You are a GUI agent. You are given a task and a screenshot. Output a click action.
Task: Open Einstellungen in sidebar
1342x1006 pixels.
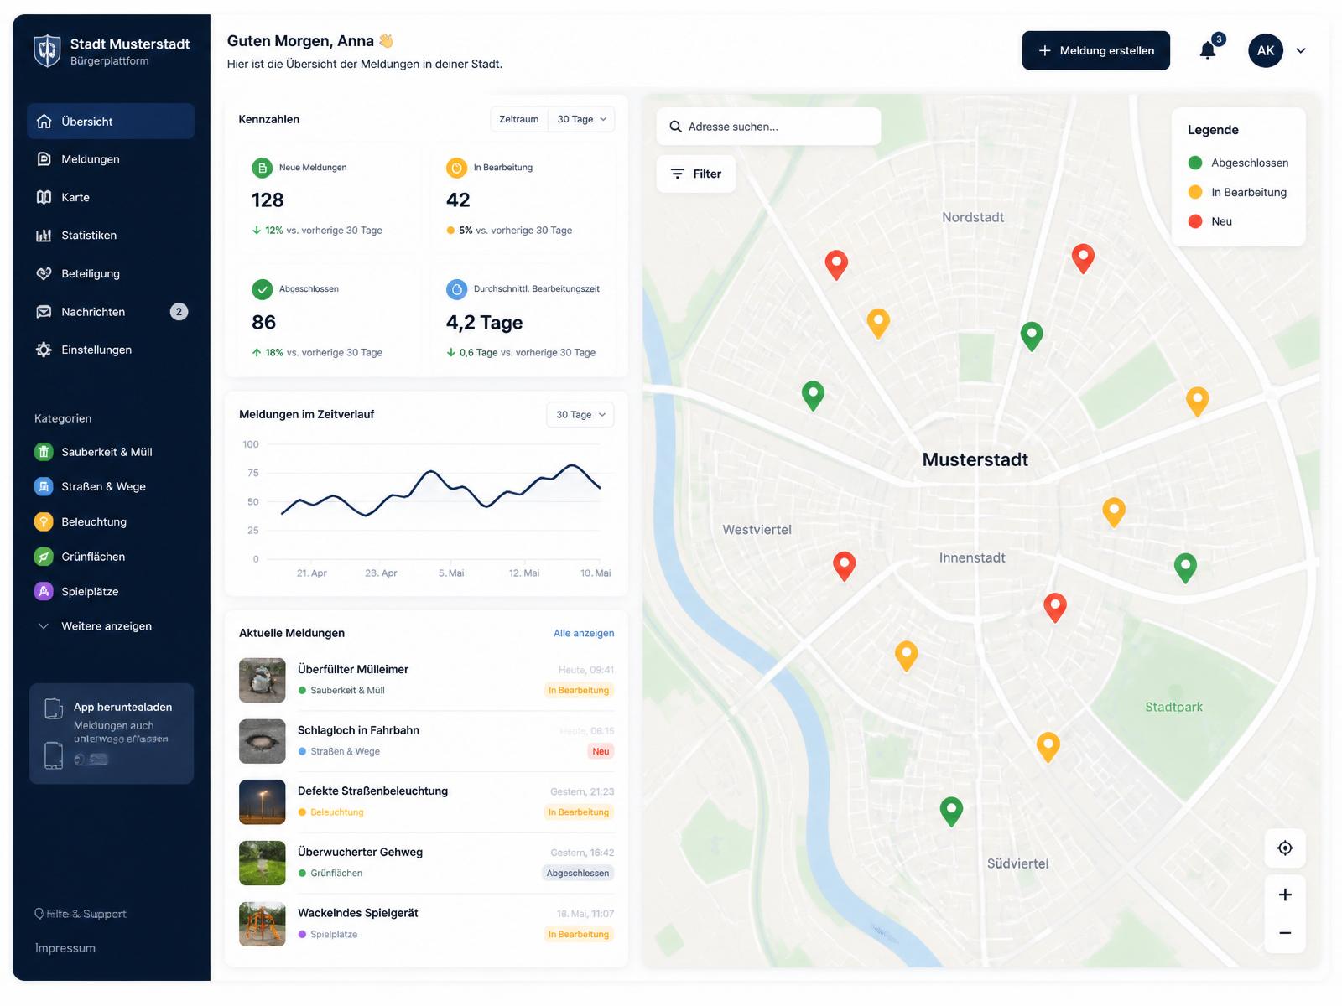(111, 350)
